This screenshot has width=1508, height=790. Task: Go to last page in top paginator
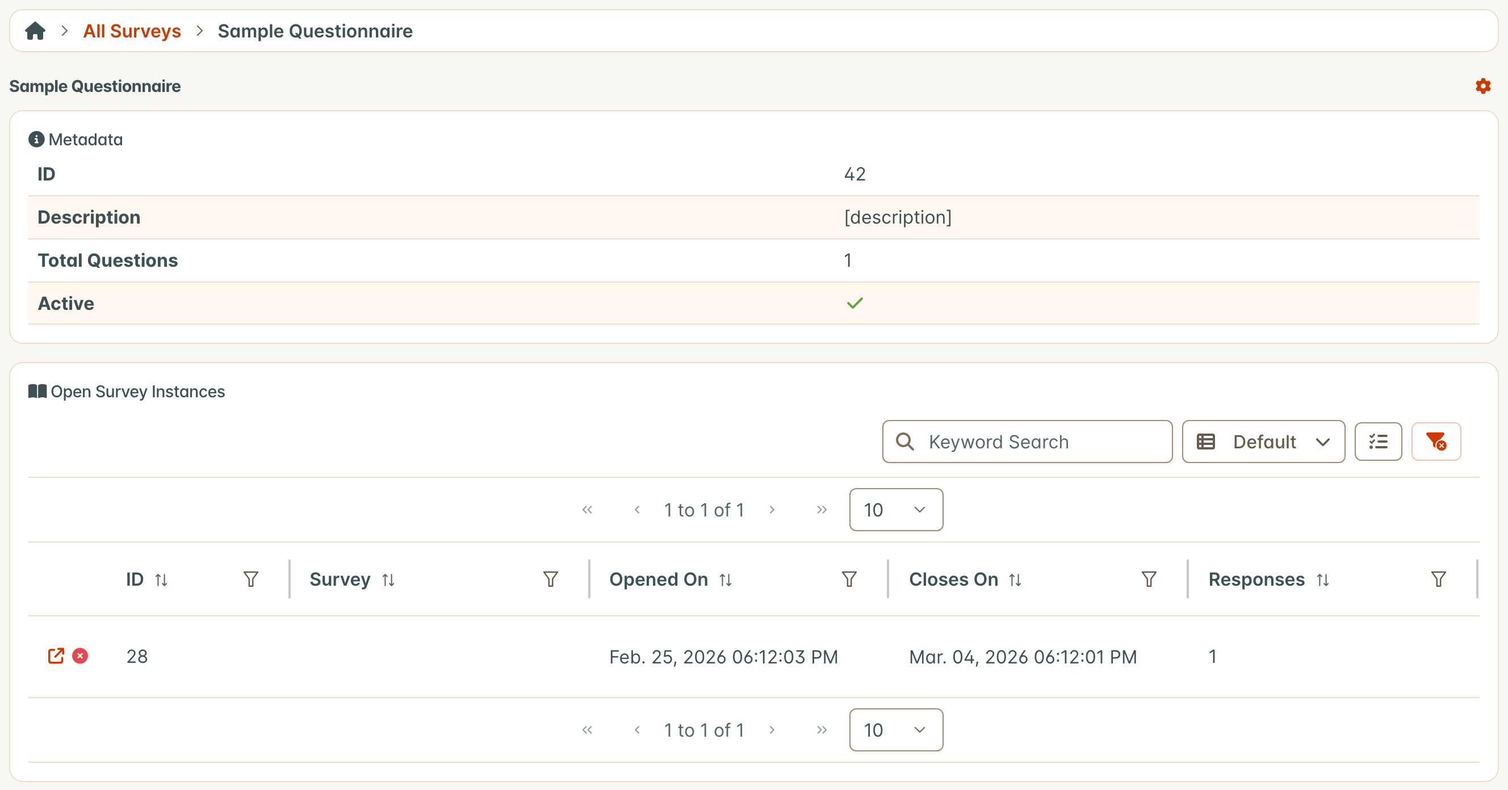[822, 509]
